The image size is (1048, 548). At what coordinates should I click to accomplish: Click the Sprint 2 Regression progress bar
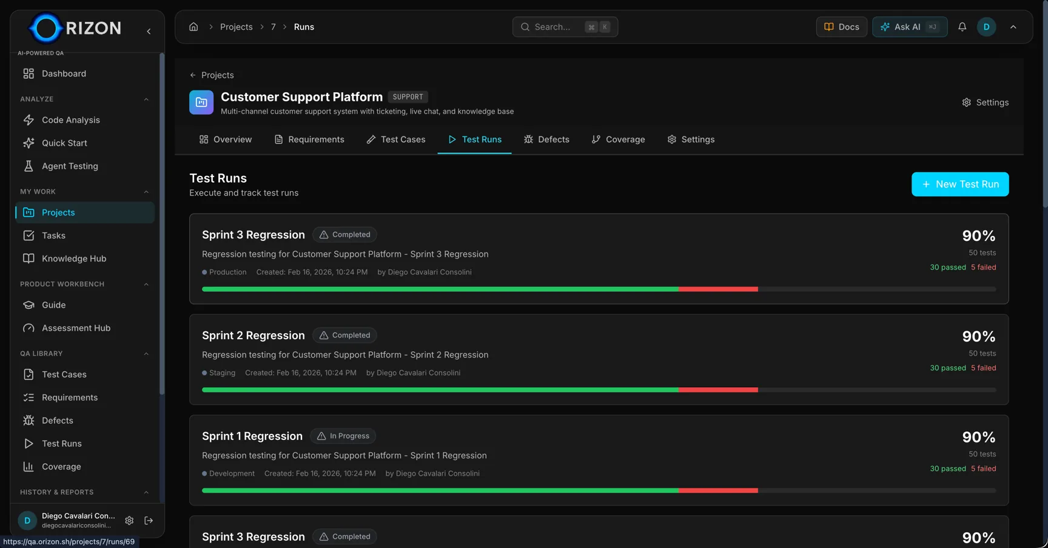(599, 390)
